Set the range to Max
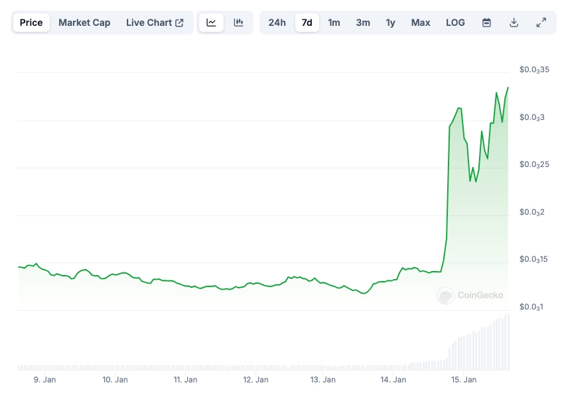The height and width of the screenshot is (397, 562). 421,23
